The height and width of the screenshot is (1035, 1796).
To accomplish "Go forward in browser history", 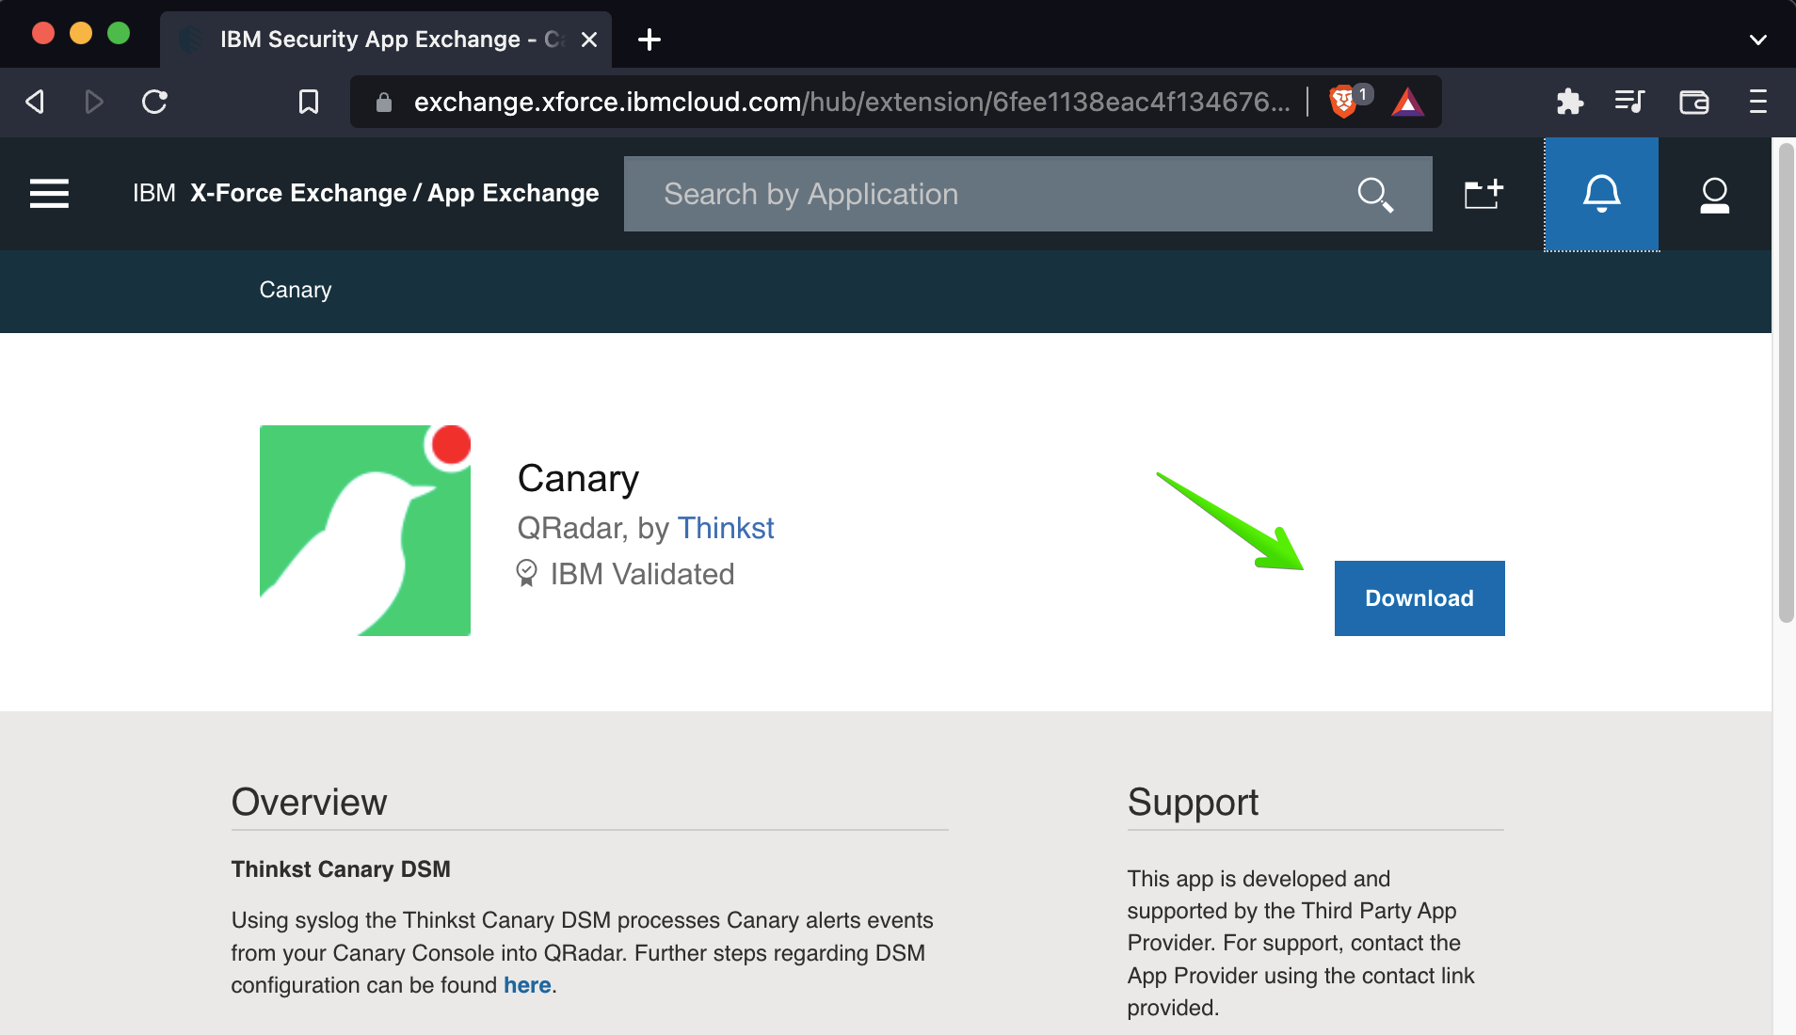I will pyautogui.click(x=93, y=102).
